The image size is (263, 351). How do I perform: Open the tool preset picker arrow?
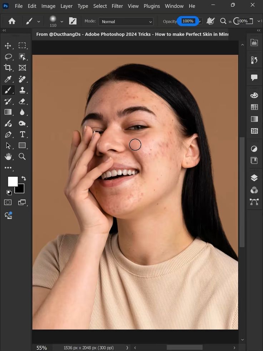39,22
